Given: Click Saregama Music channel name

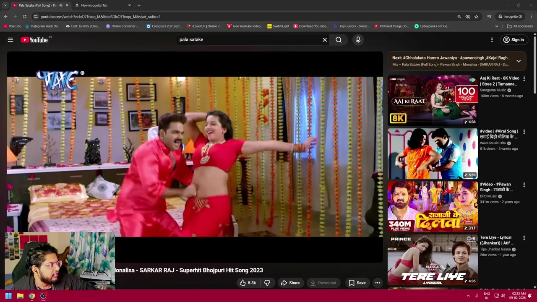Looking at the screenshot, I should (x=493, y=90).
